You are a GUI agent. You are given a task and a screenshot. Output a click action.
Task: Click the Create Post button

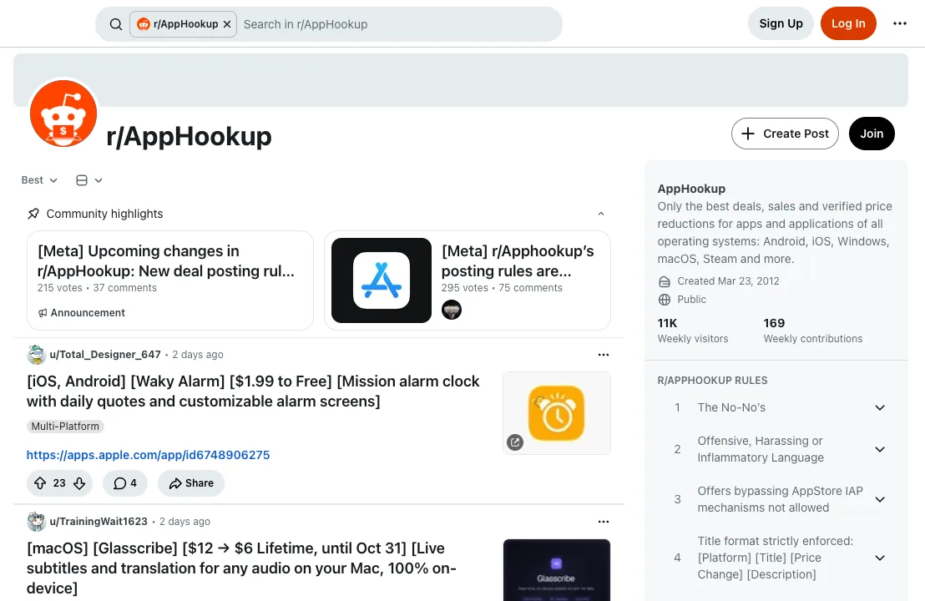785,134
